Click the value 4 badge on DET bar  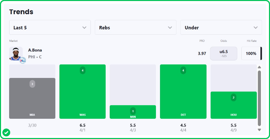coord(183,71)
